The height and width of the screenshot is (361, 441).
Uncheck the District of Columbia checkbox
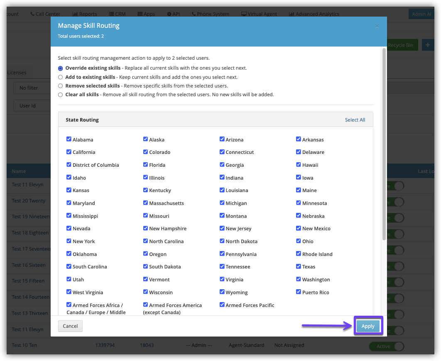(69, 164)
